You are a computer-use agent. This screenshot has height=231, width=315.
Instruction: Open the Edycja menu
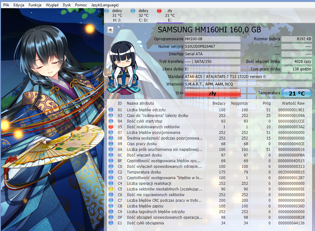pyautogui.click(x=19, y=5)
